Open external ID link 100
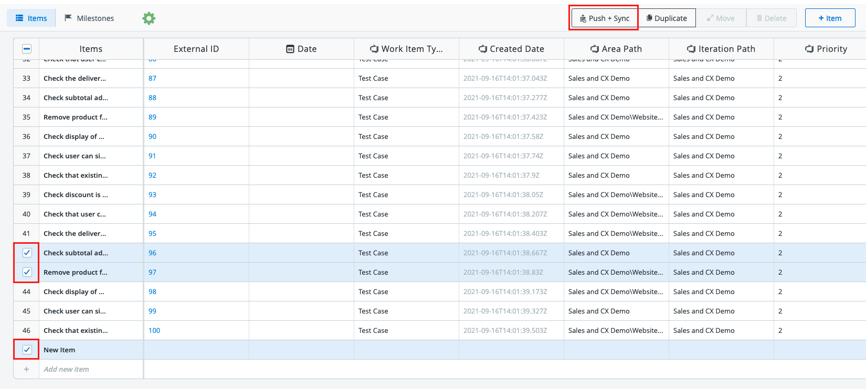Screen dimensions: 866x389 154,330
